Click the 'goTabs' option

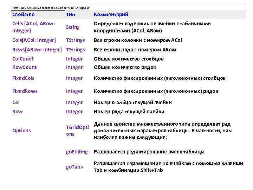(74, 167)
